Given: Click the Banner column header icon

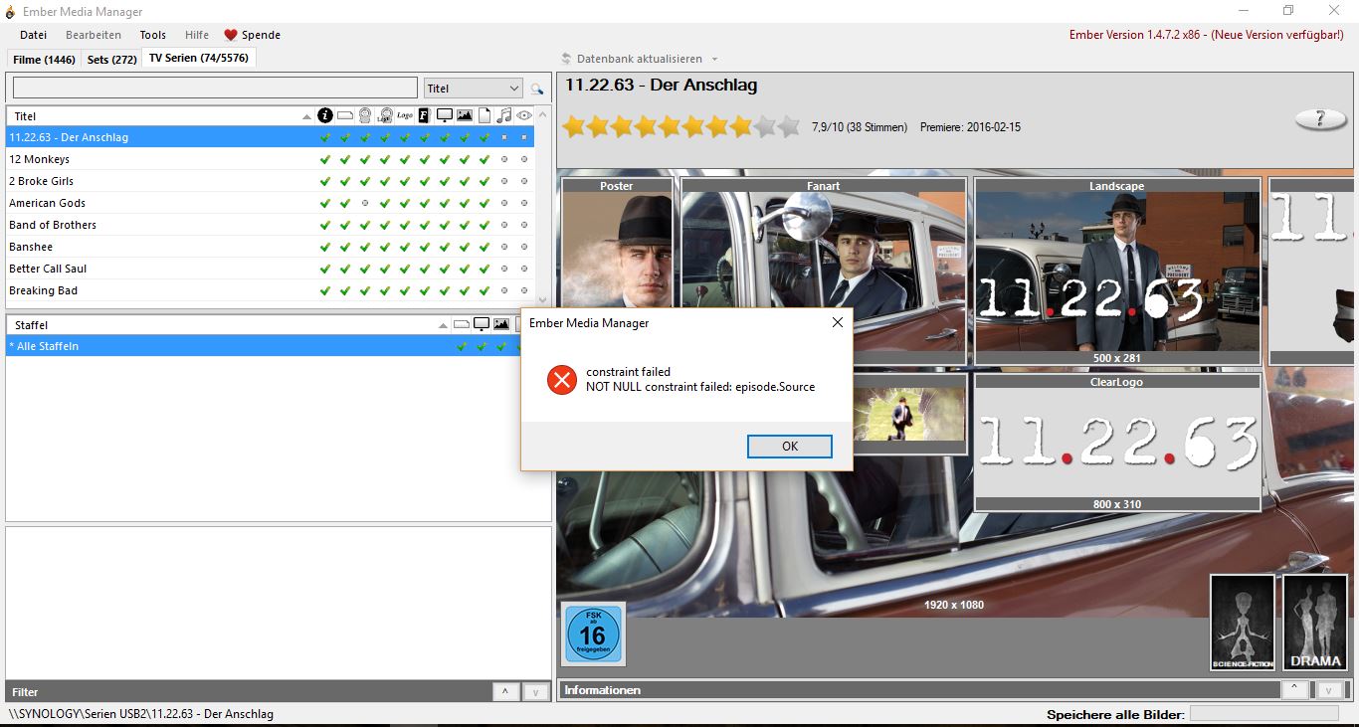Looking at the screenshot, I should 345,116.
